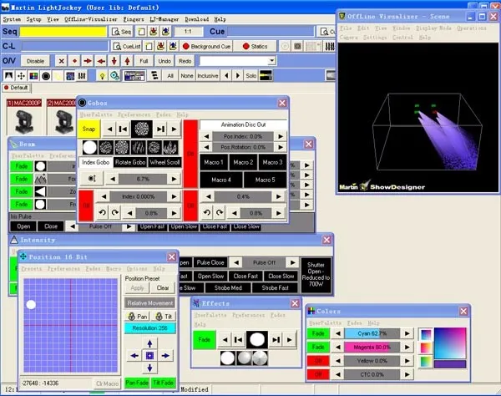Open the OffLine-Visualizer menu

click(91, 19)
